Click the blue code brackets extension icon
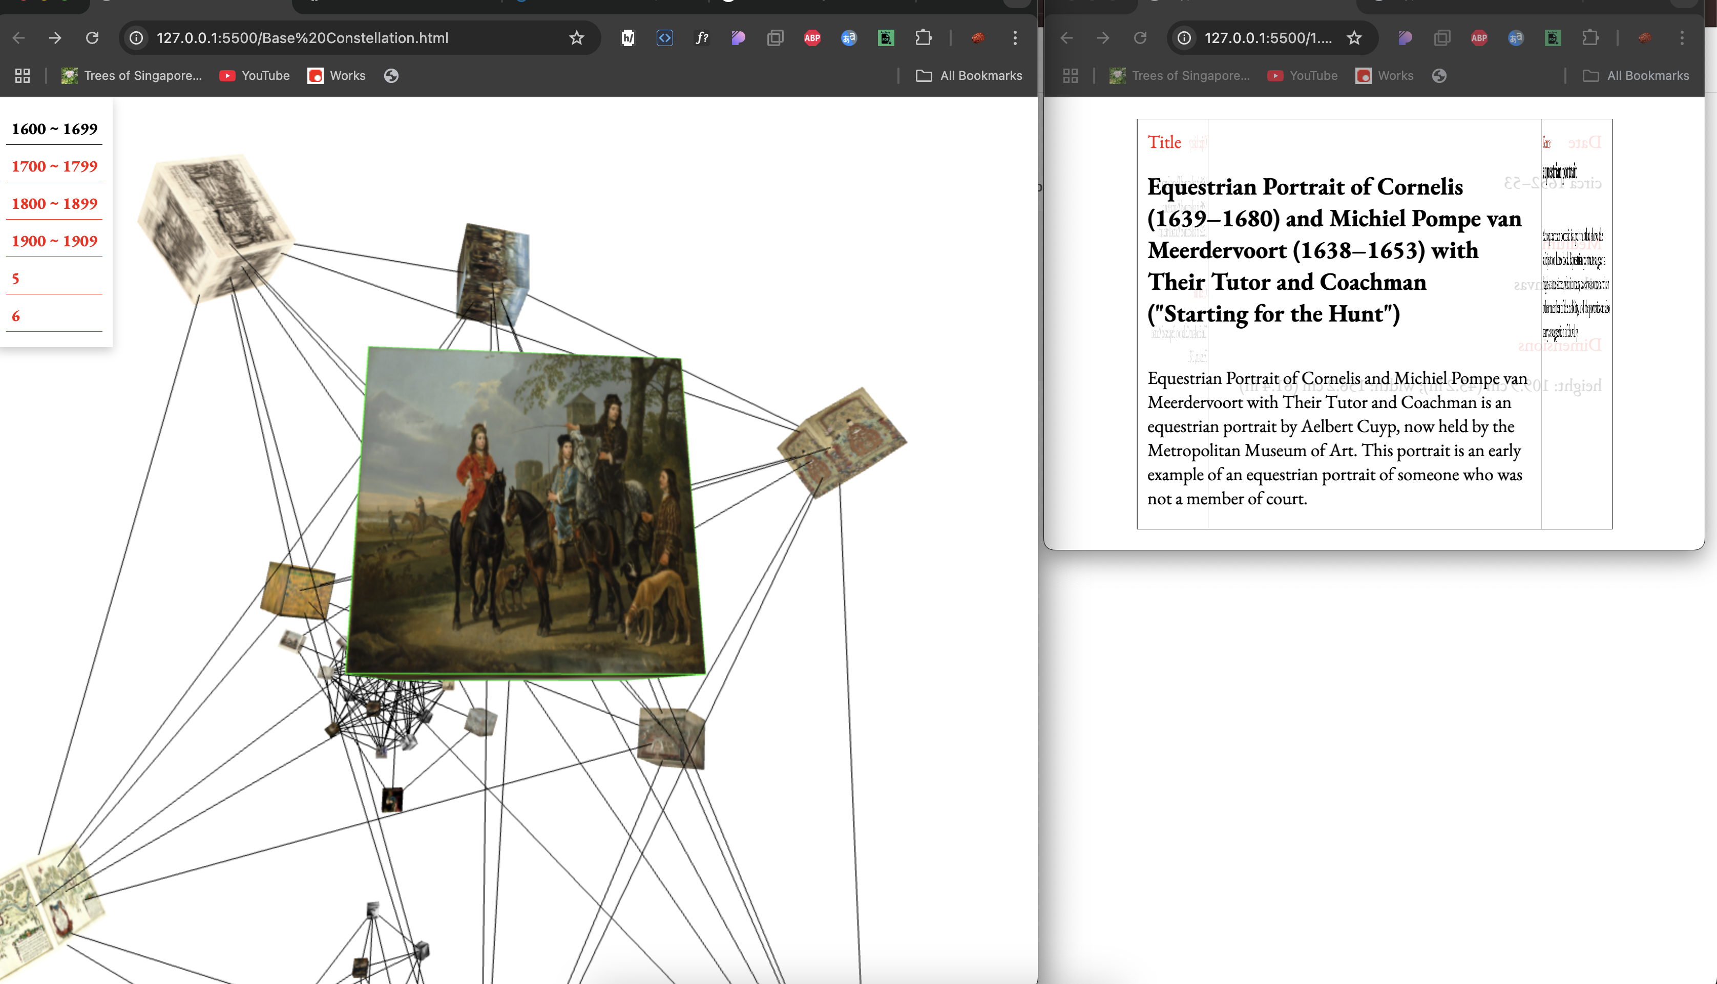 click(664, 38)
